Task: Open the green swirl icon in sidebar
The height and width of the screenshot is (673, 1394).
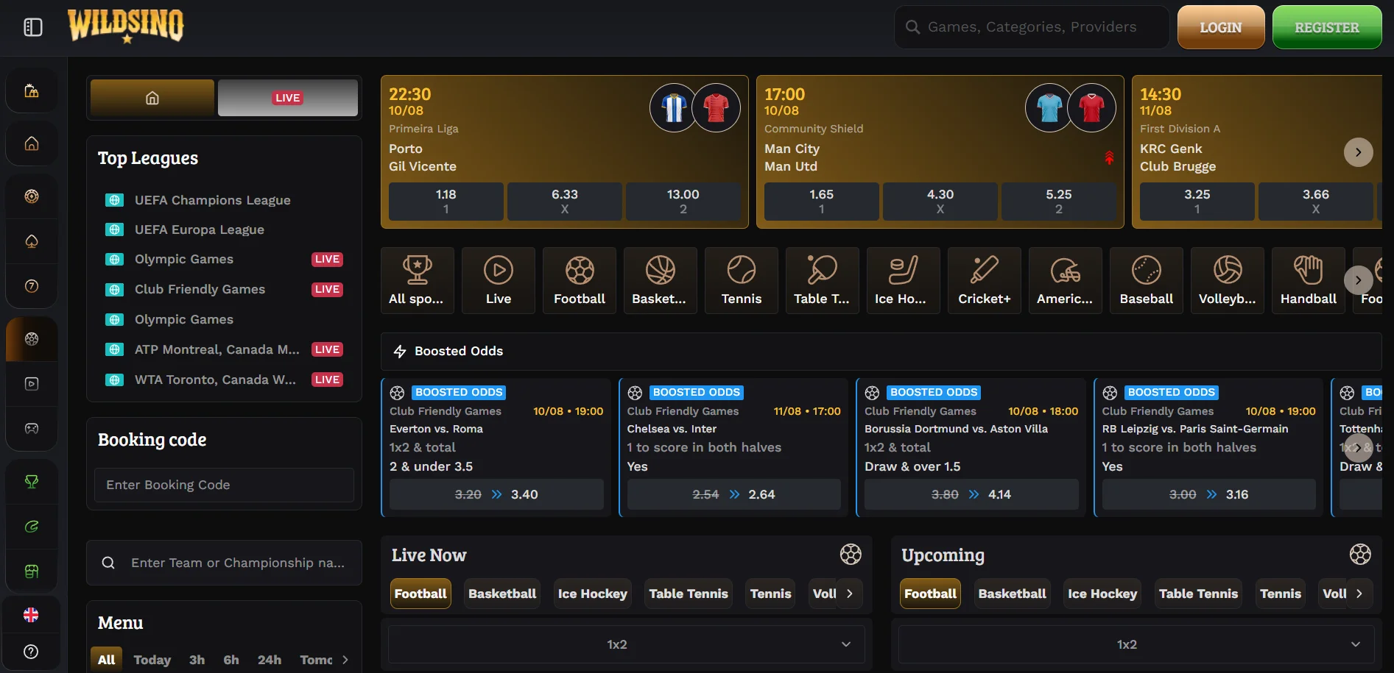Action: (x=32, y=527)
